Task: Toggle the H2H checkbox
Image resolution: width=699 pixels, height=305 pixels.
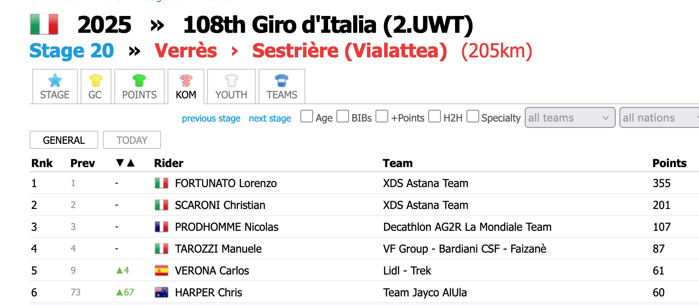Action: tap(435, 117)
